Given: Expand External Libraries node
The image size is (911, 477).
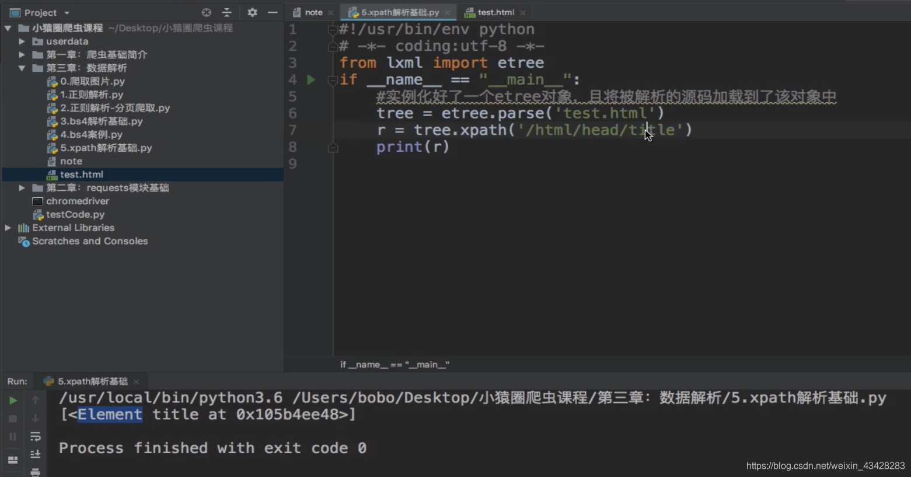Looking at the screenshot, I should 8,228.
